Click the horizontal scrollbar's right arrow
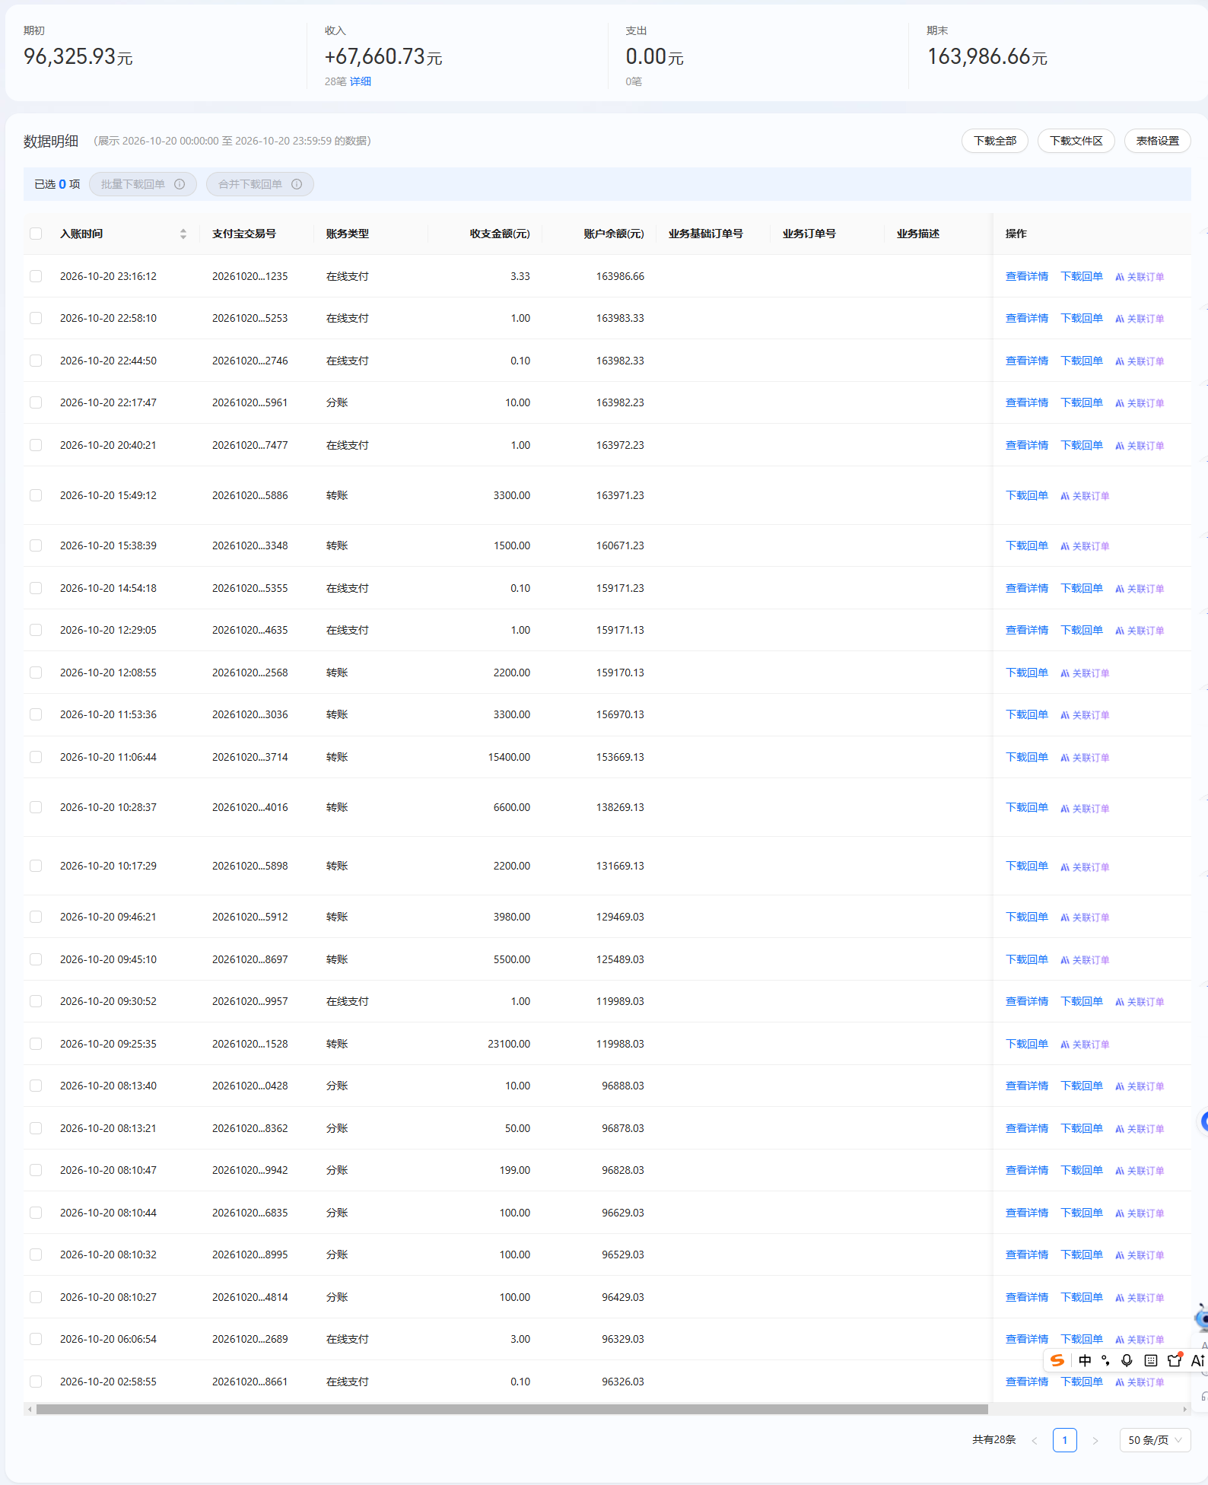The height and width of the screenshot is (1485, 1208). (x=1184, y=1409)
